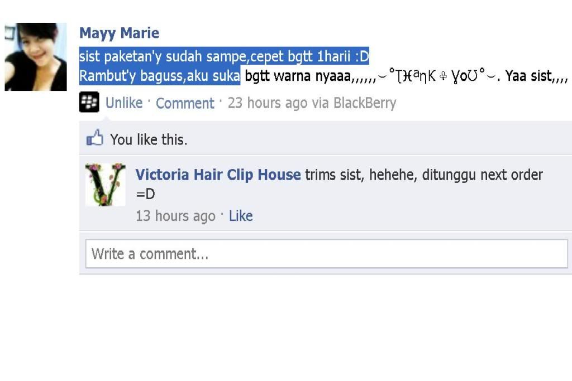
Task: Click the Comment link under the post
Action: point(185,103)
